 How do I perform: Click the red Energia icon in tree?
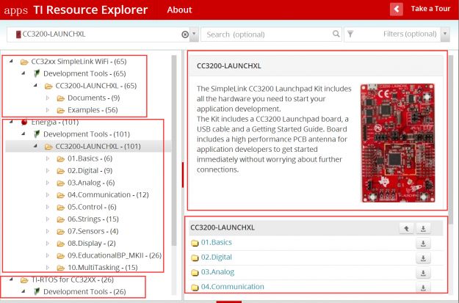(x=24, y=122)
